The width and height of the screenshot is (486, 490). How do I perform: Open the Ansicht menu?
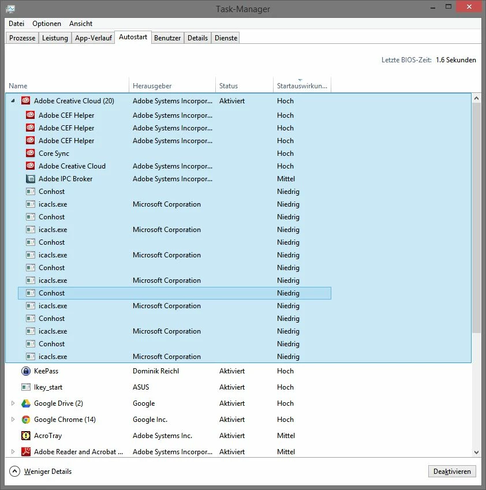(81, 24)
